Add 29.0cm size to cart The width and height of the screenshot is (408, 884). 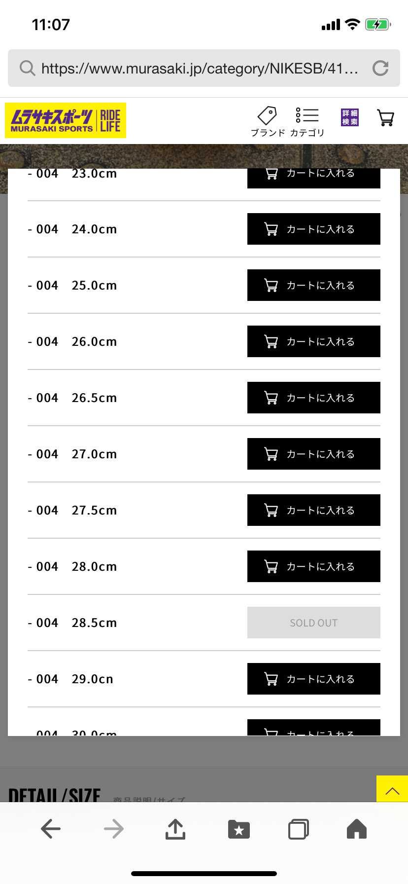coord(314,679)
